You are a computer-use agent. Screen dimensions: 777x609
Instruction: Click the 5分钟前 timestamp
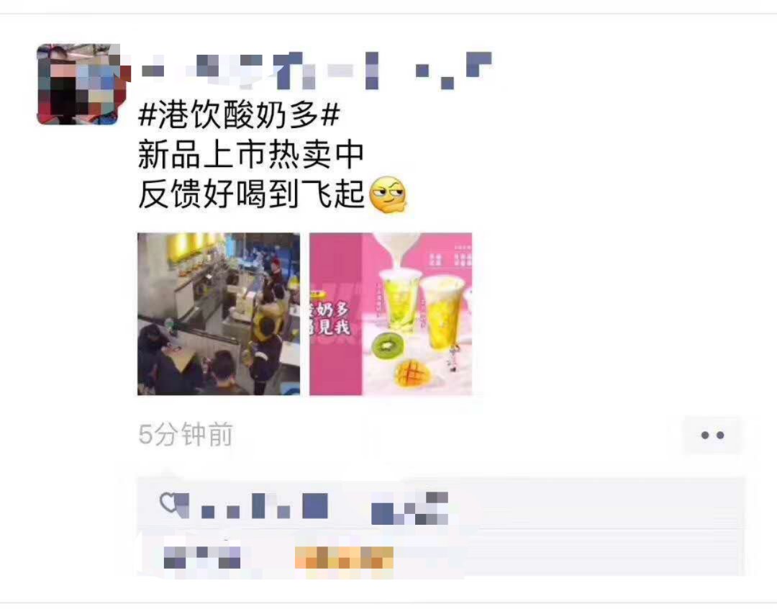pyautogui.click(x=186, y=434)
